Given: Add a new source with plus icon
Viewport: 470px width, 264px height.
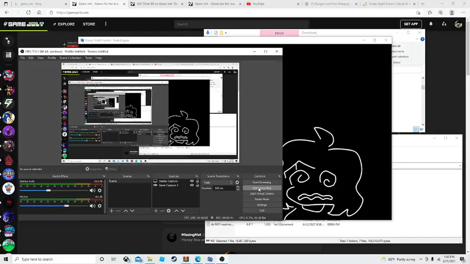Looking at the screenshot, I should tap(156, 211).
